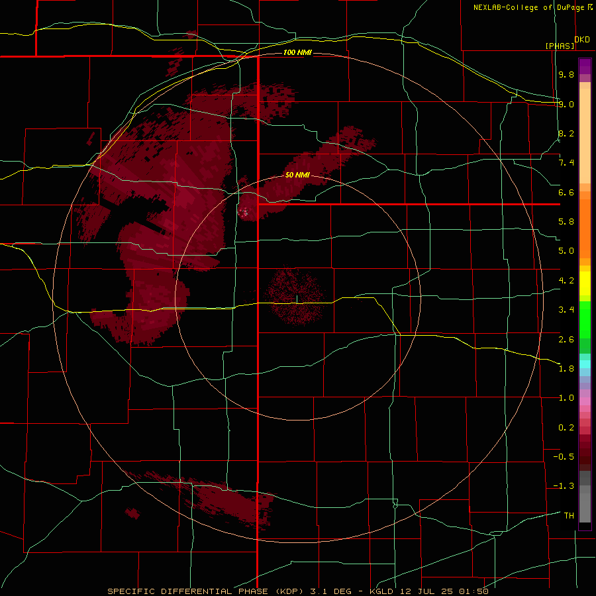Click the 0.2 scale value
The image size is (596, 596).
point(566,428)
